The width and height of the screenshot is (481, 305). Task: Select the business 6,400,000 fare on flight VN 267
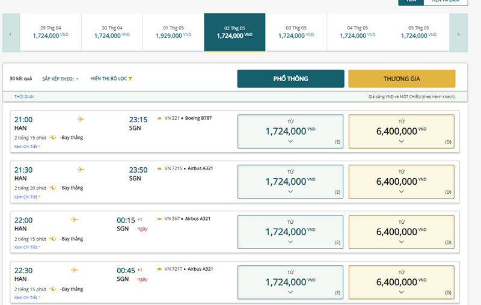[x=402, y=232]
